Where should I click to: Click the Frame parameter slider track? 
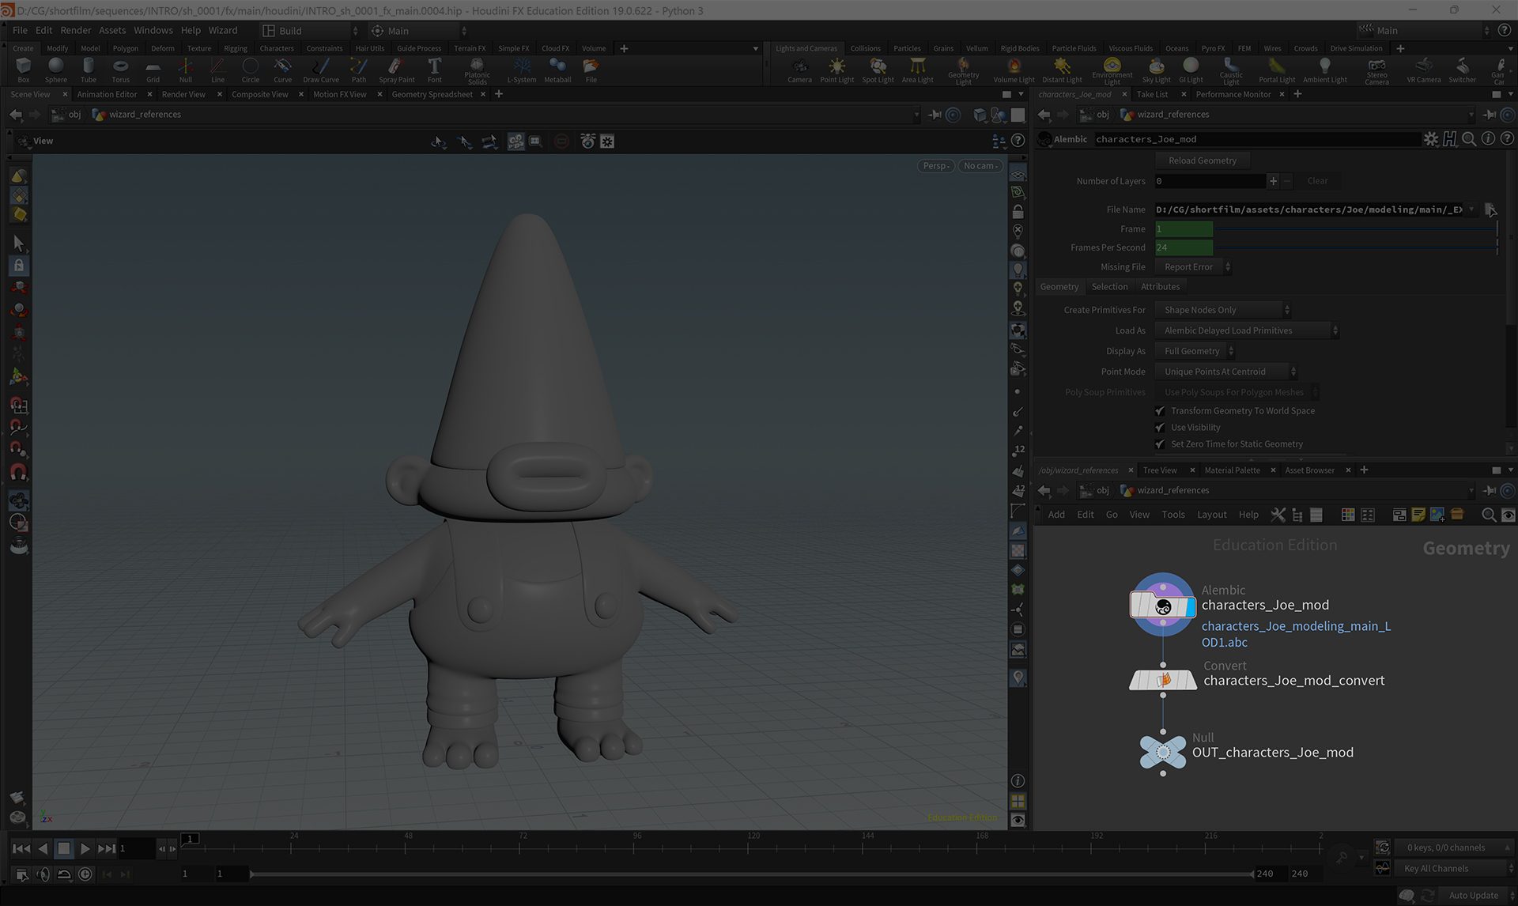1355,229
